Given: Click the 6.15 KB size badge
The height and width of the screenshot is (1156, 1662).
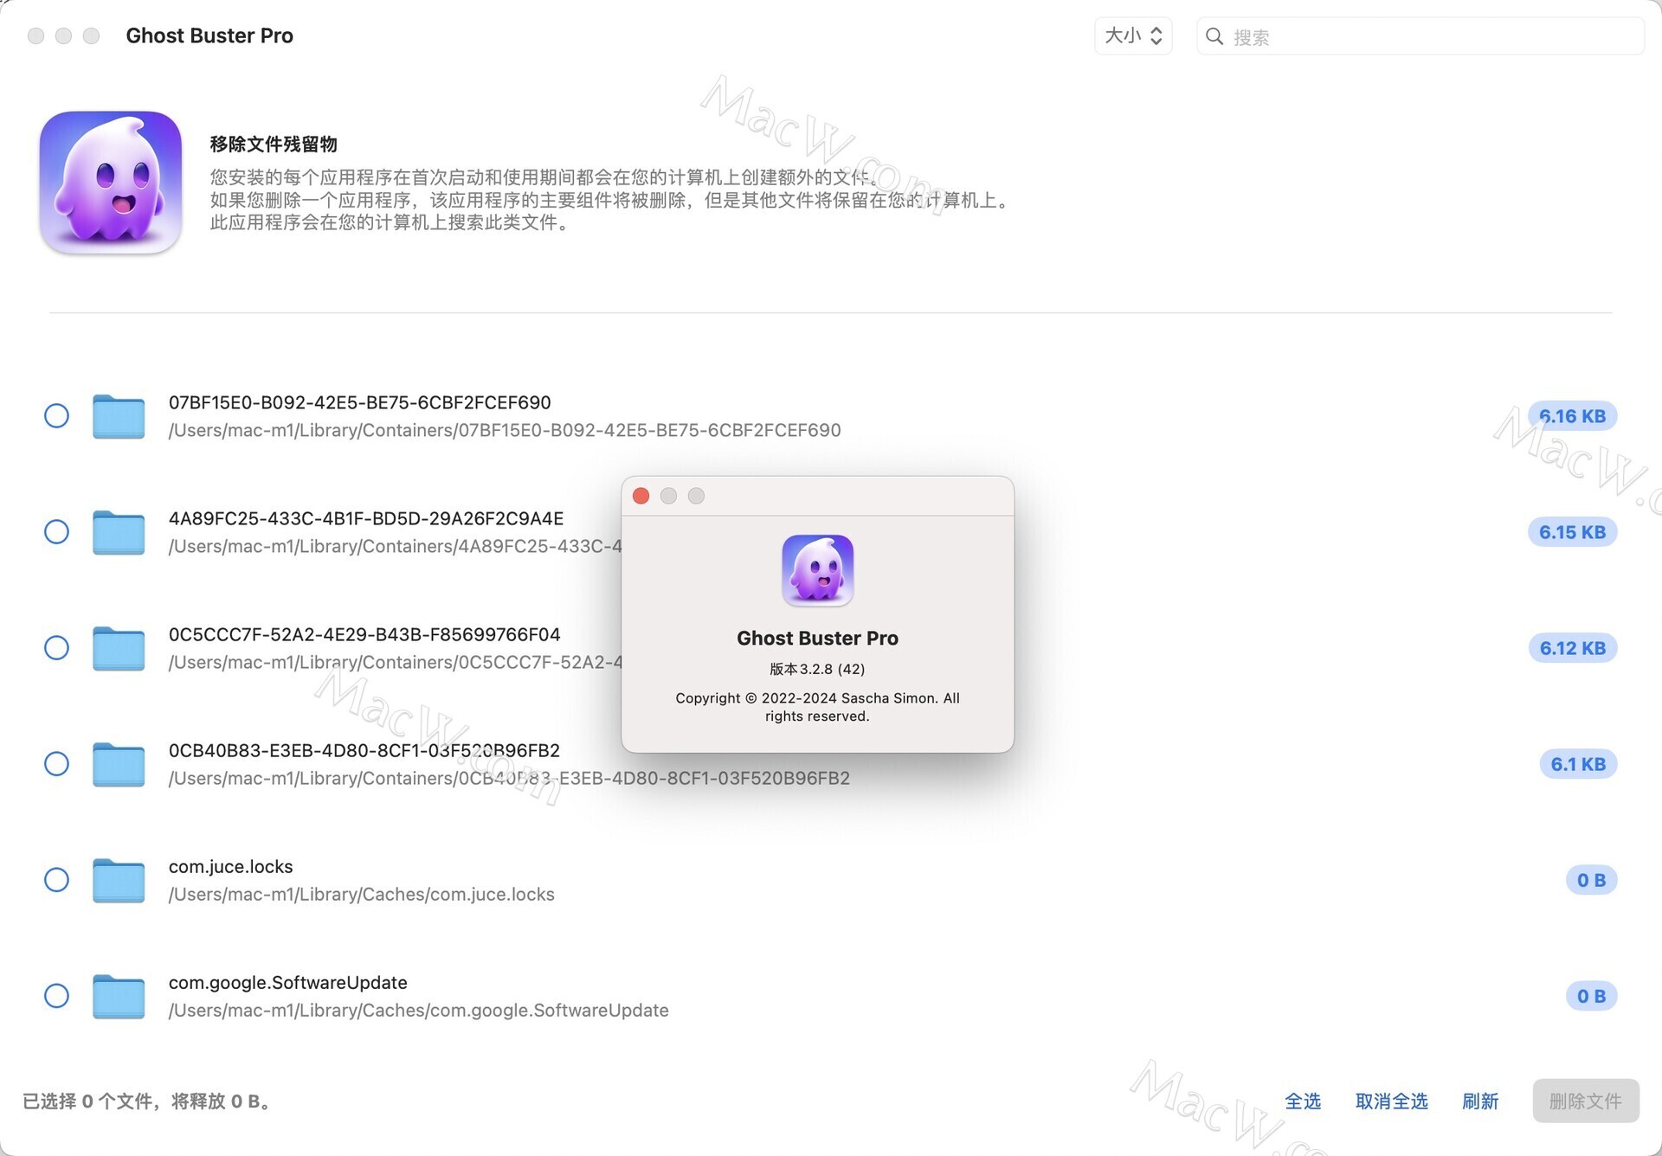Looking at the screenshot, I should point(1572,532).
